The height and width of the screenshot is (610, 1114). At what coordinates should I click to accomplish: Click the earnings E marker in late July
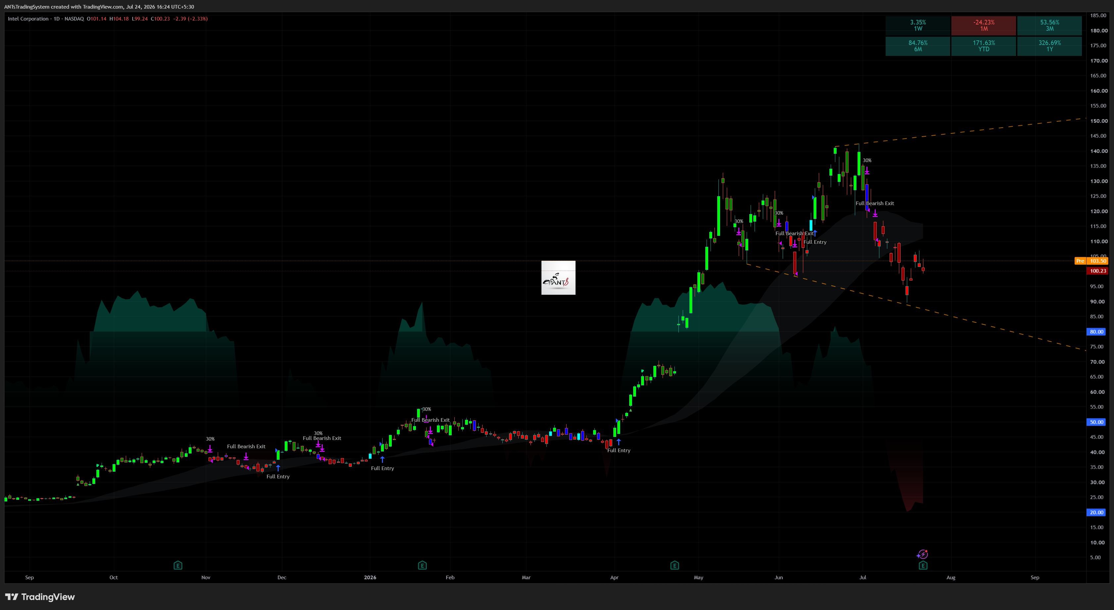click(x=923, y=565)
